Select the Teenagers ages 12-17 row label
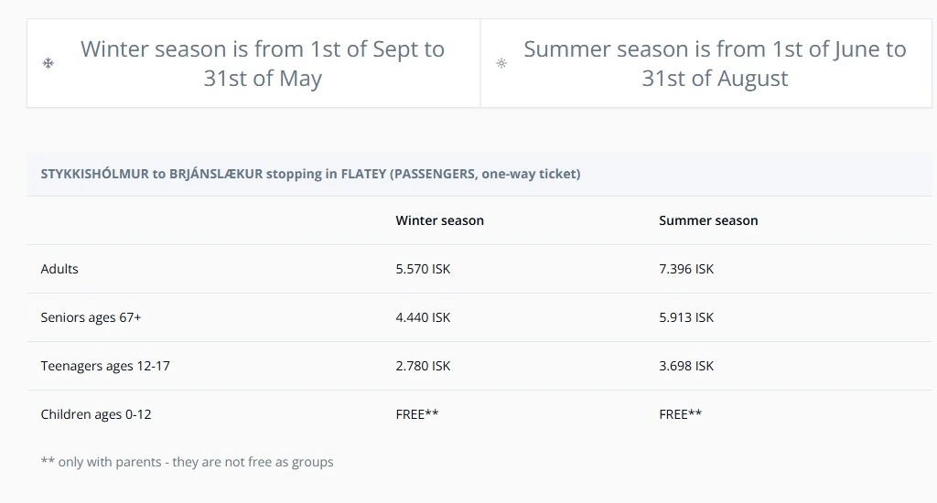The height and width of the screenshot is (503, 937). point(105,366)
